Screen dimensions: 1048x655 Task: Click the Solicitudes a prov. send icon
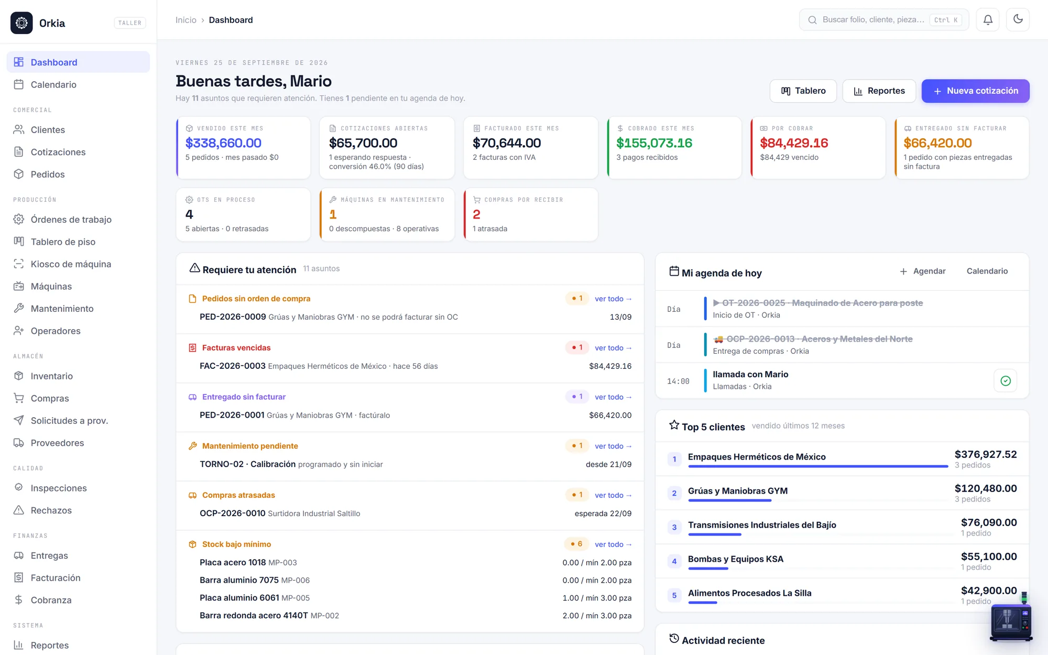pos(19,420)
